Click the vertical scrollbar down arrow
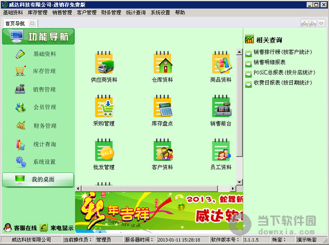The width and height of the screenshot is (329, 245). (x=239, y=182)
